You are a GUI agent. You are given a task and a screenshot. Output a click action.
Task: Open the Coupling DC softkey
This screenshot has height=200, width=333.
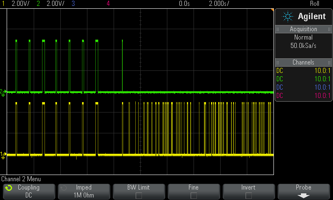[x=29, y=192]
